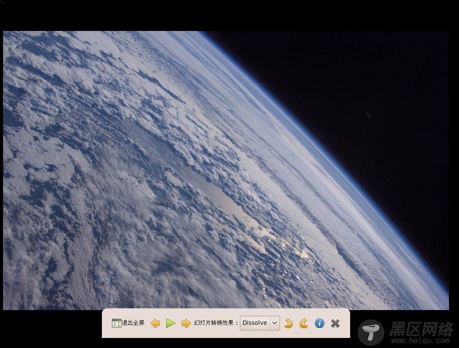The height and width of the screenshot is (348, 459).
Task: Select the Dissolve transition combo box
Action: click(x=260, y=323)
